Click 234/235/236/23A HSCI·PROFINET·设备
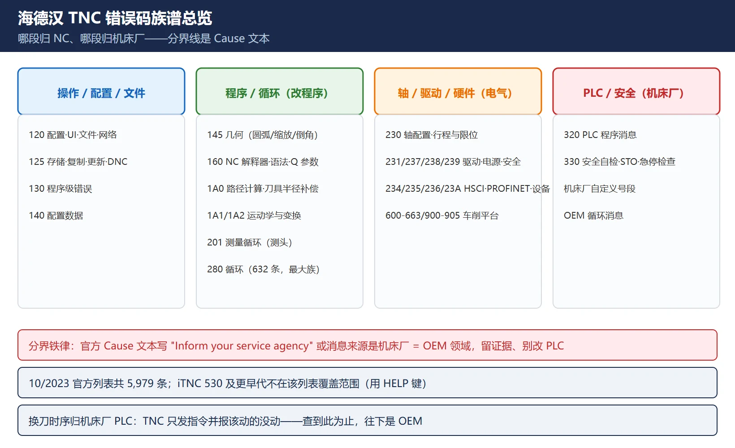The image size is (735, 448). (x=468, y=189)
